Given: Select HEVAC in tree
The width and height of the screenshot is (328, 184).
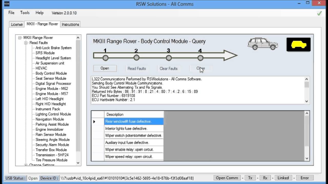Looking at the screenshot, I should (41, 68).
